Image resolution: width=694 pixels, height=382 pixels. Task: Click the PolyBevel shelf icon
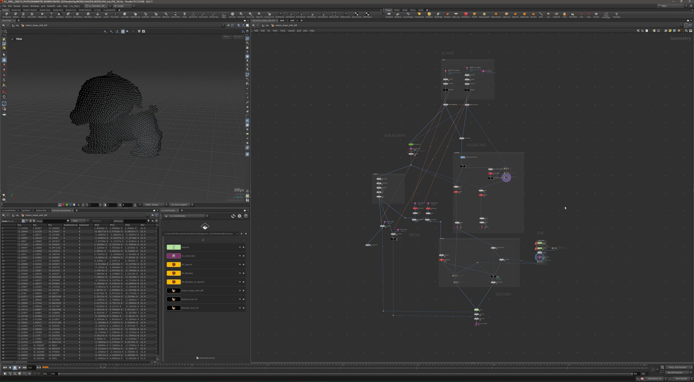429,15
